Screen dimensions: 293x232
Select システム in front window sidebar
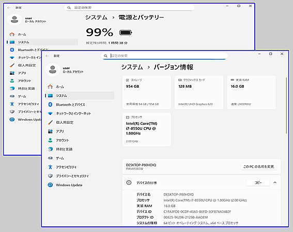tap(61, 96)
